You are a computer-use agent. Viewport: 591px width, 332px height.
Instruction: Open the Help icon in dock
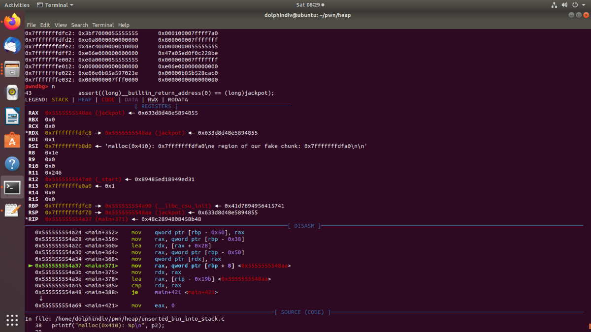coord(12,163)
